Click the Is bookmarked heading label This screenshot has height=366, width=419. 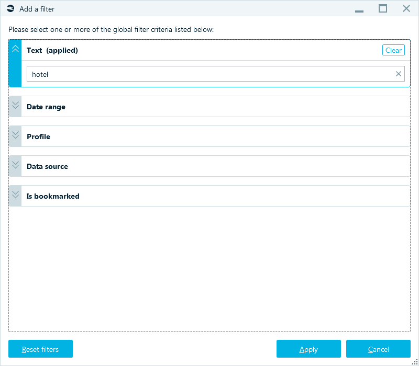click(53, 197)
